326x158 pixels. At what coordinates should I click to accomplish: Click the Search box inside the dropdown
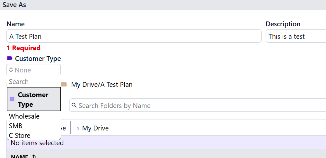34,82
